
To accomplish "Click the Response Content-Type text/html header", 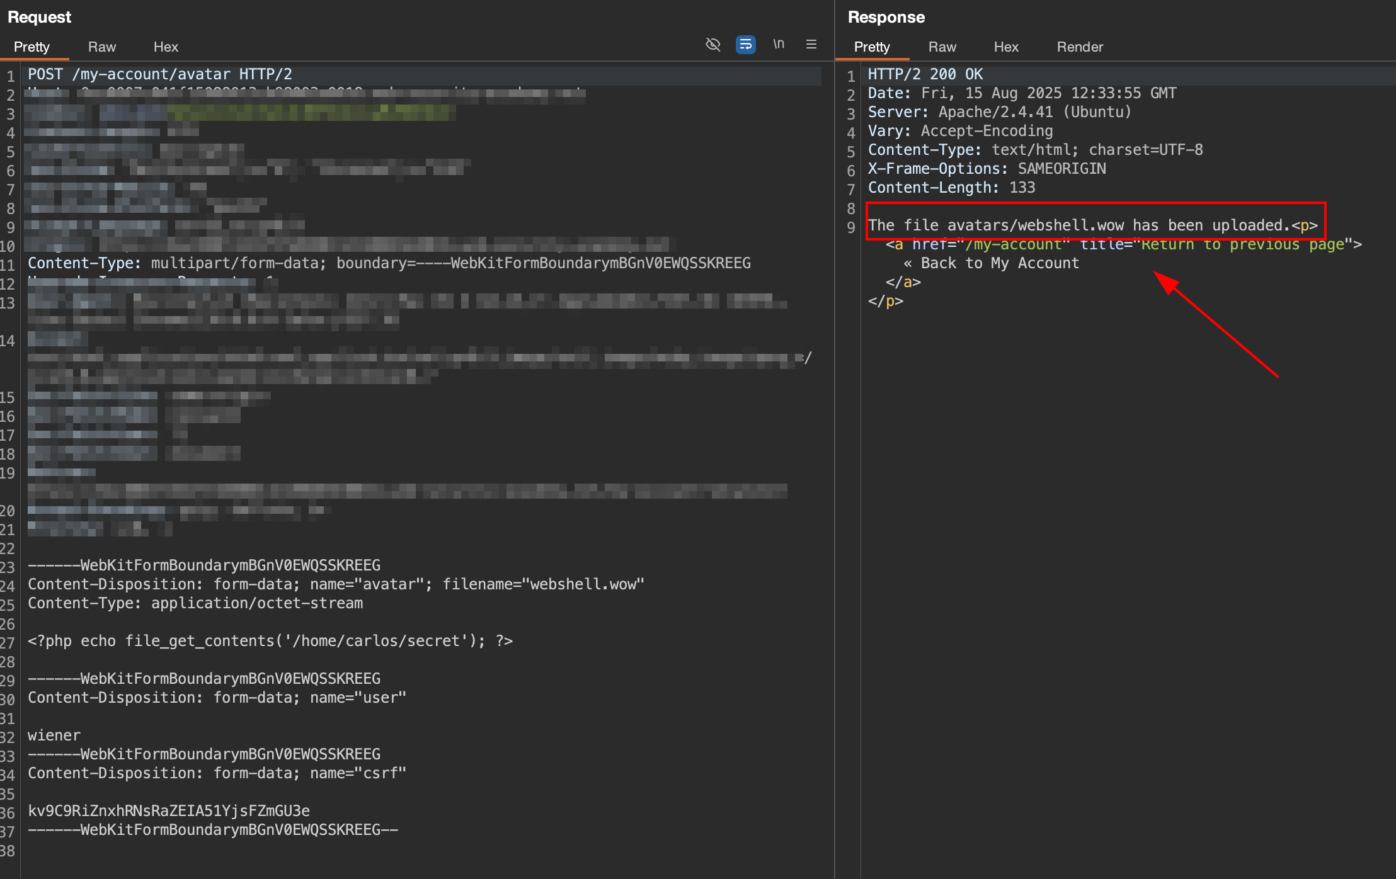I will point(1036,150).
